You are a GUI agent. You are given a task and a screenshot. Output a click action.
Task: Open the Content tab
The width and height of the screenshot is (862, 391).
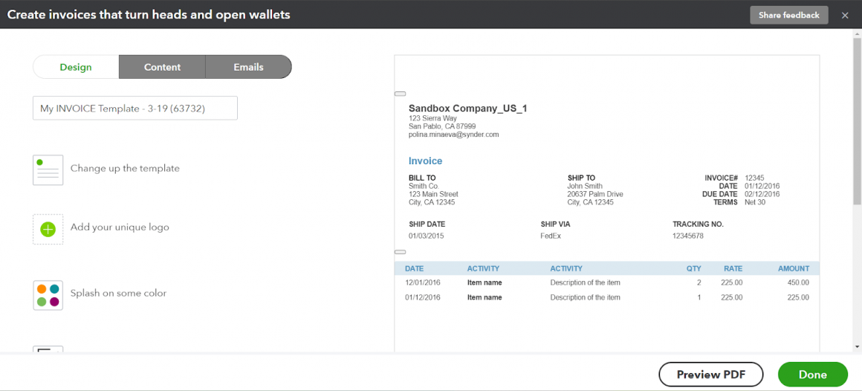[x=162, y=67]
